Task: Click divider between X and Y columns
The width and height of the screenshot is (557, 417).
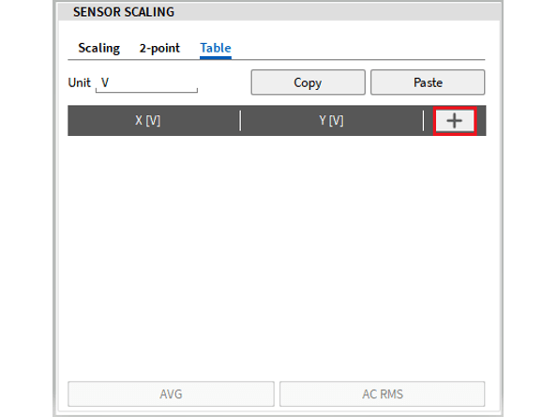Action: coord(240,121)
